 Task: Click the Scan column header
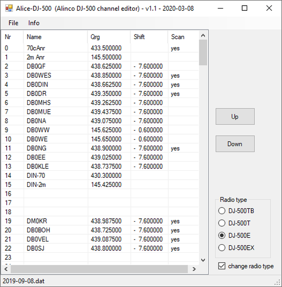tap(178, 37)
